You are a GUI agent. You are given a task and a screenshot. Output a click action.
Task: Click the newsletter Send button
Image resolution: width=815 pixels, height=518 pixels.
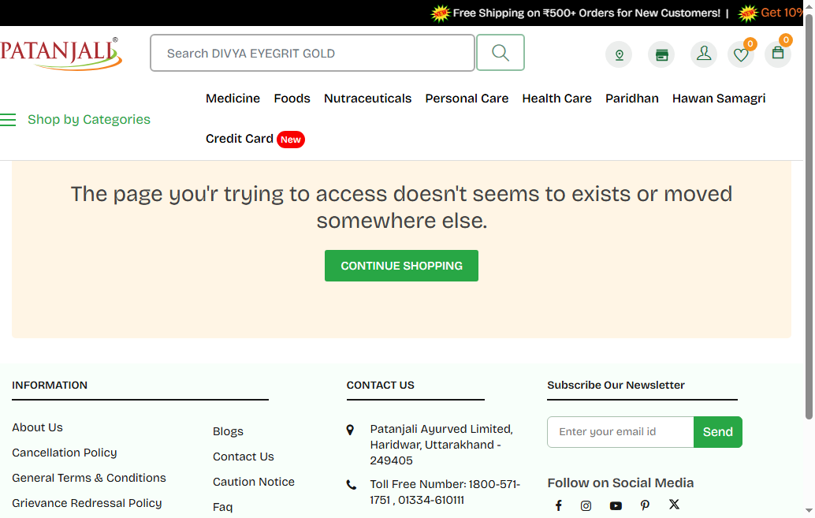tap(718, 432)
